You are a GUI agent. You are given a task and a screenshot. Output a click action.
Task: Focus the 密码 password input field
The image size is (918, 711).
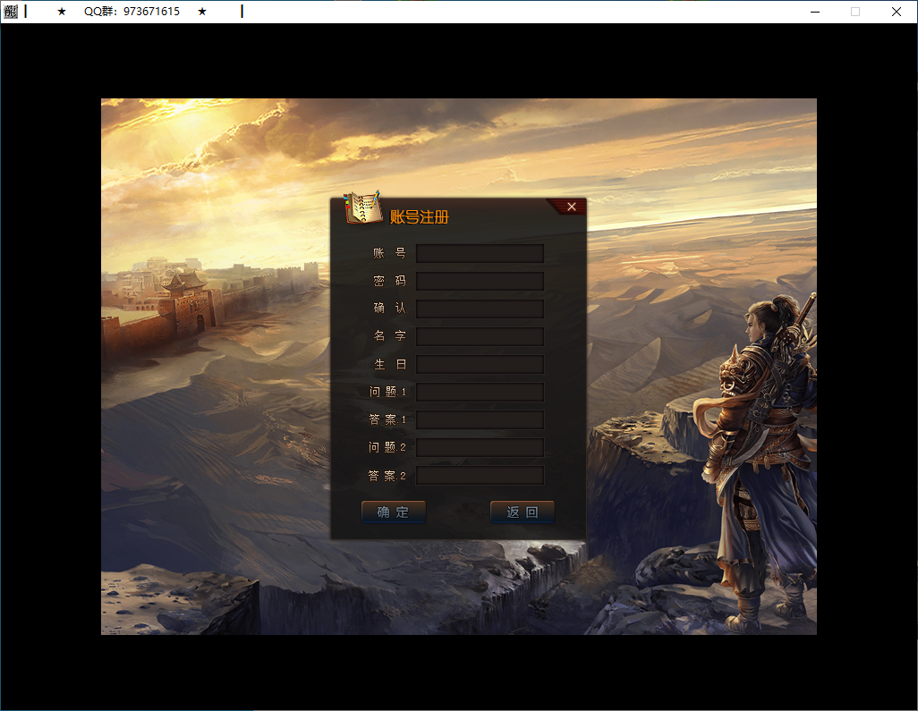(480, 281)
